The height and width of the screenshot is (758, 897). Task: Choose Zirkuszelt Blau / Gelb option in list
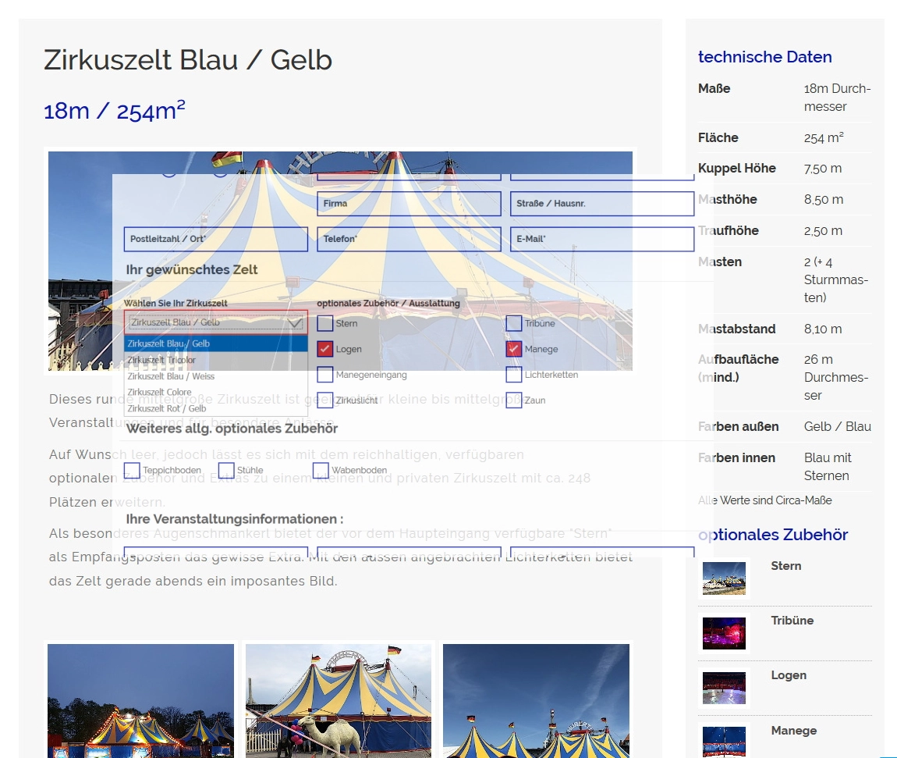(x=215, y=343)
